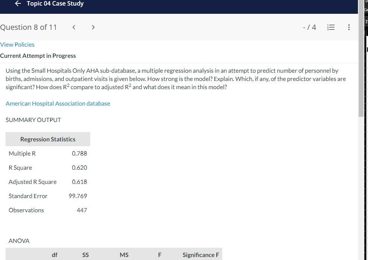Select the Observations value 447
The height and width of the screenshot is (260, 368).
click(x=82, y=210)
